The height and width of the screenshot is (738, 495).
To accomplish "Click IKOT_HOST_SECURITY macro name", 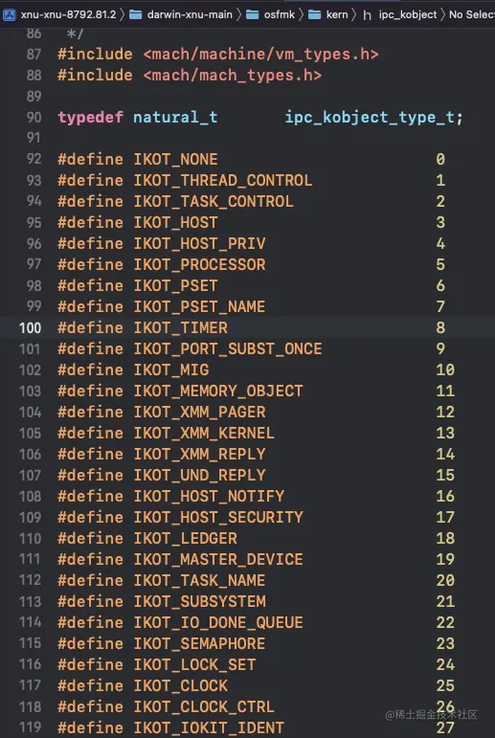I will [218, 517].
